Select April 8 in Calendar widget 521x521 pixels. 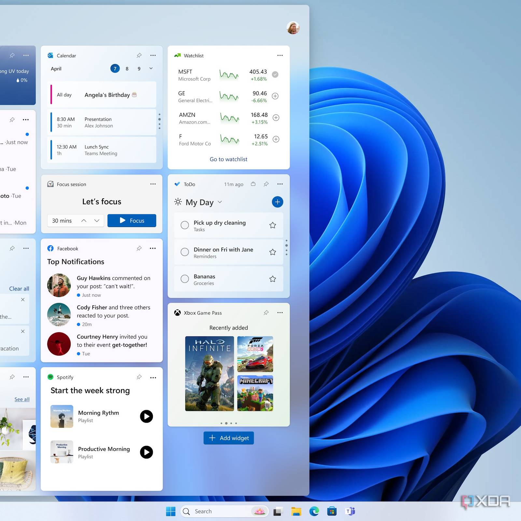127,69
